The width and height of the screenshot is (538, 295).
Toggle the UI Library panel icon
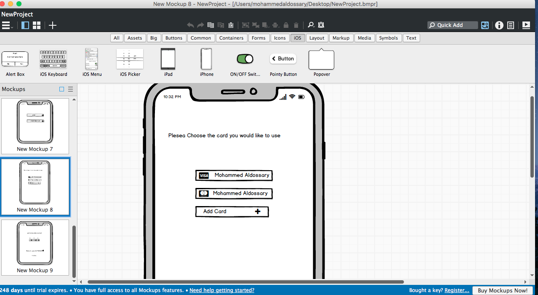[x=485, y=25]
